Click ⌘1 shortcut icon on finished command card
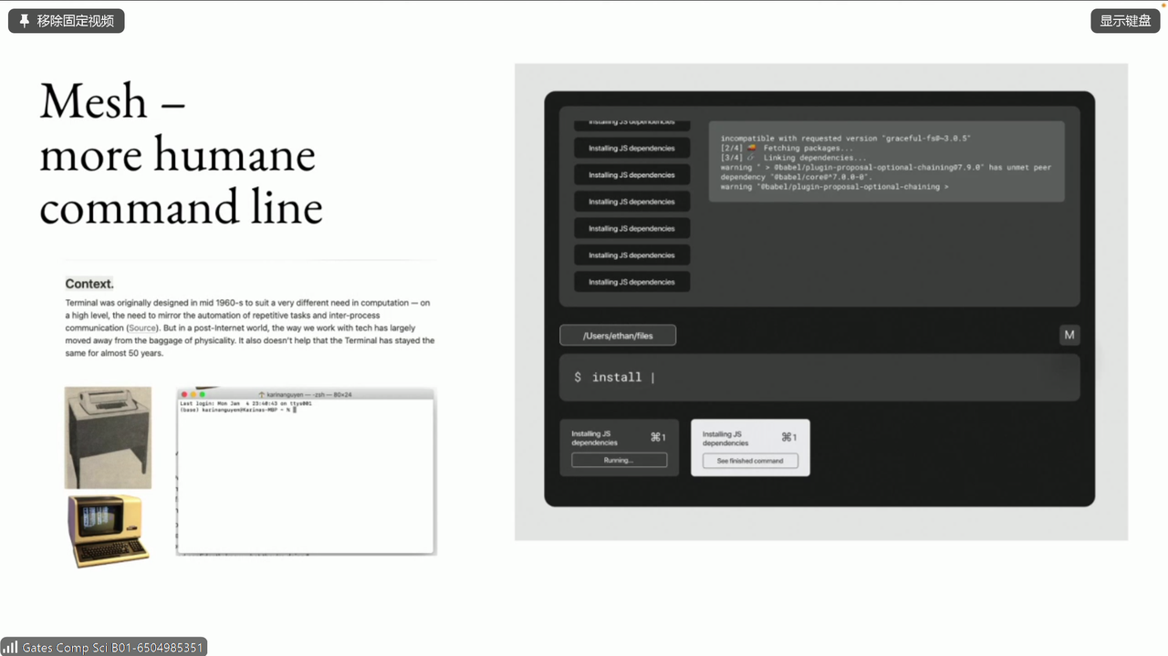1168x656 pixels. (x=787, y=438)
